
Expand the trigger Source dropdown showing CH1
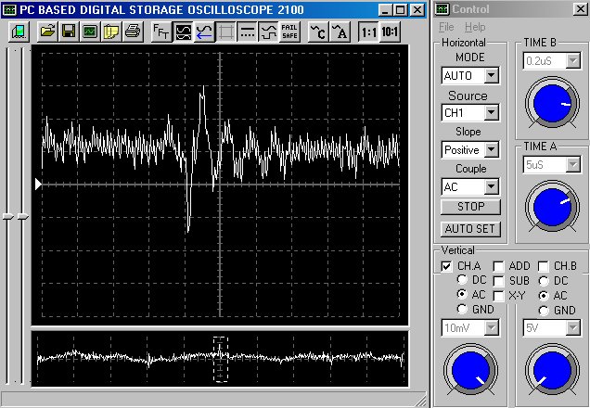point(491,112)
